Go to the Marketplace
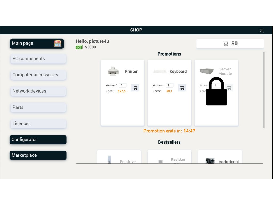This screenshot has height=205, width=273. 38,155
